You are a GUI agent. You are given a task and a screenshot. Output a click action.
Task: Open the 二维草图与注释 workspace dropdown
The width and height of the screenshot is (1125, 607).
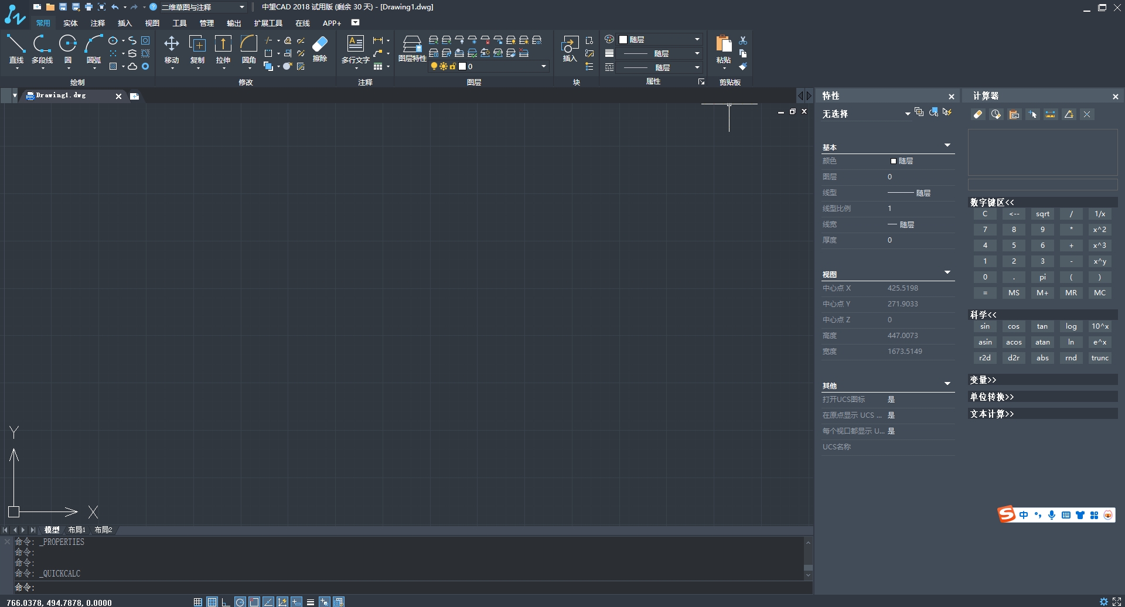(241, 7)
